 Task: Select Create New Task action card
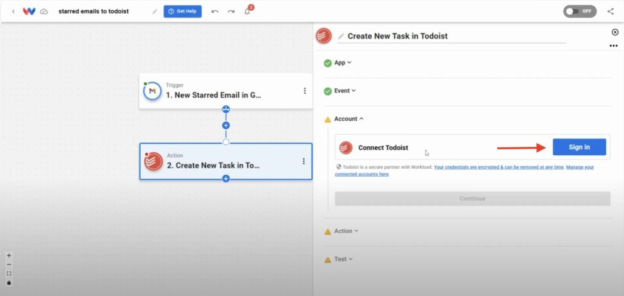(x=225, y=161)
